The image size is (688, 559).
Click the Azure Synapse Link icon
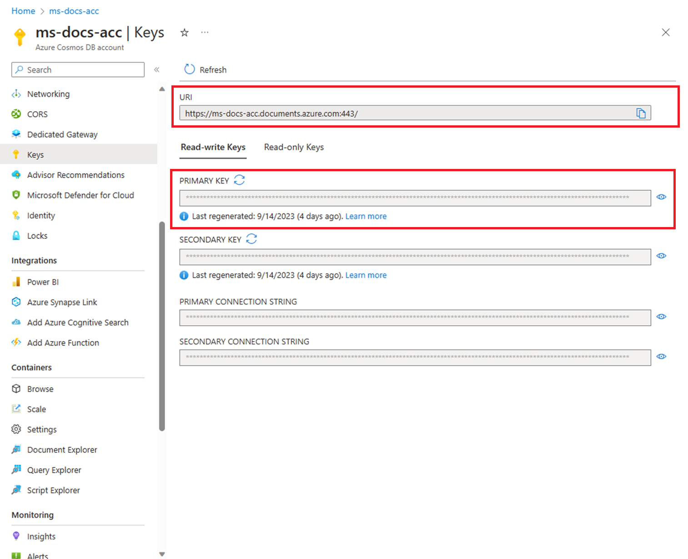(16, 302)
